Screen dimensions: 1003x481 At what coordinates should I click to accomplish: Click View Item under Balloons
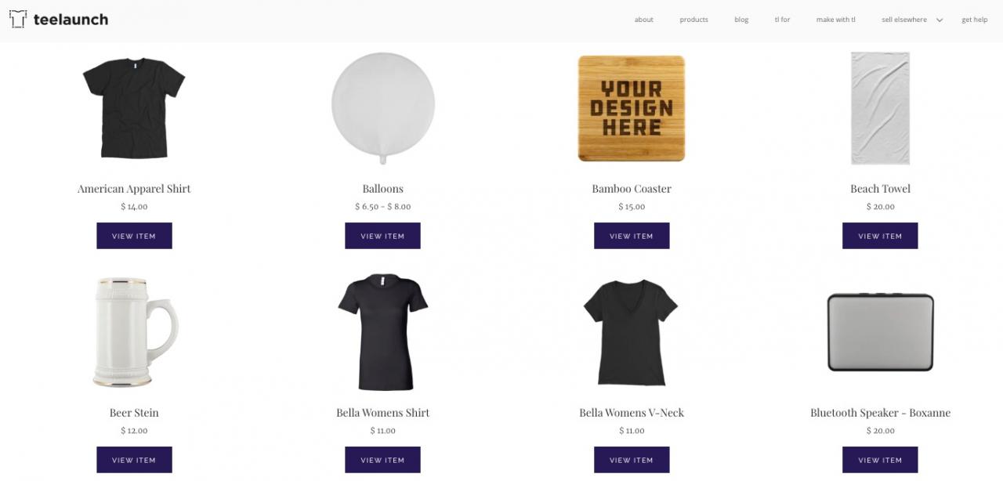[x=382, y=236]
